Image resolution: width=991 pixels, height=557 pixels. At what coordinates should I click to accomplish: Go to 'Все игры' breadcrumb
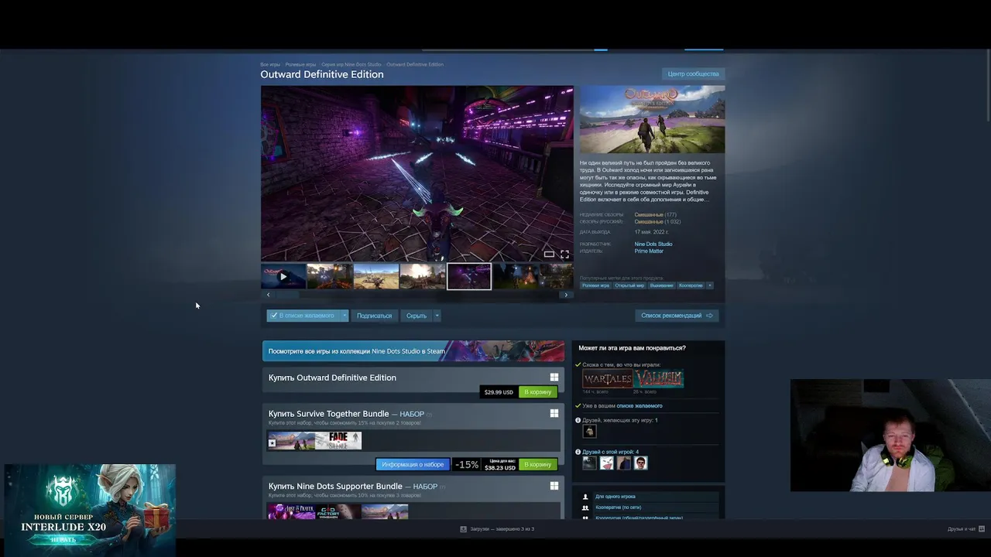tap(270, 64)
